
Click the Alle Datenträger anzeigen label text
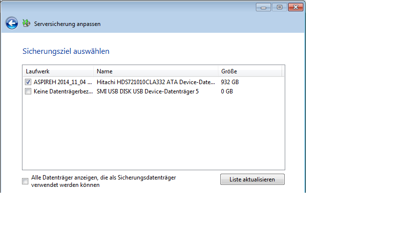click(x=104, y=181)
